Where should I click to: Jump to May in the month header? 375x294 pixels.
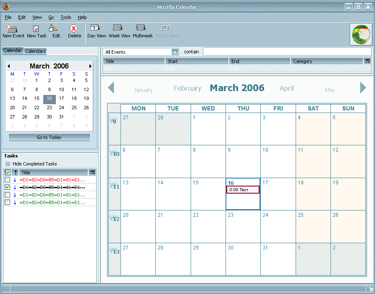coord(330,90)
